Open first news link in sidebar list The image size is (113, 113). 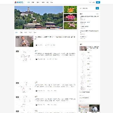point(89,17)
